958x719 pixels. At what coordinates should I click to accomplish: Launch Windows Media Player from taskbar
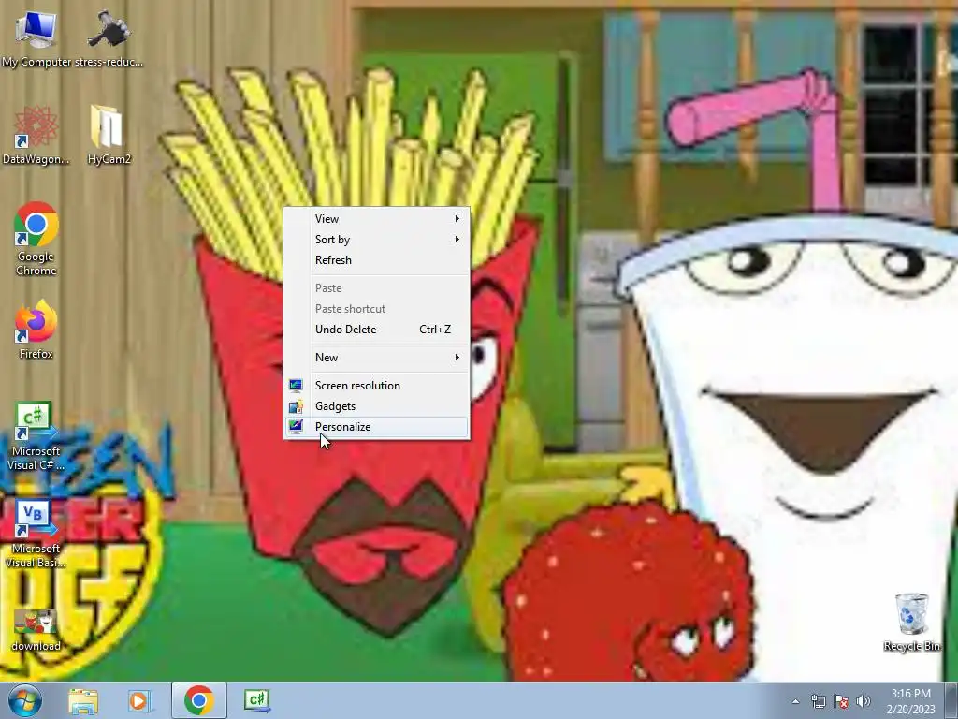point(140,700)
